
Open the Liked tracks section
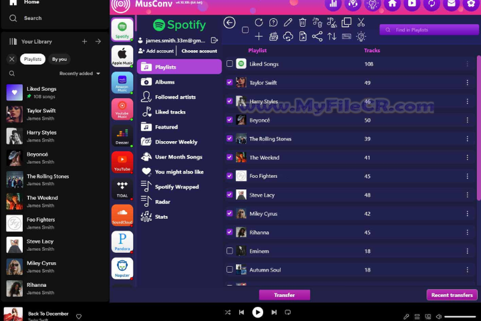pyautogui.click(x=179, y=112)
